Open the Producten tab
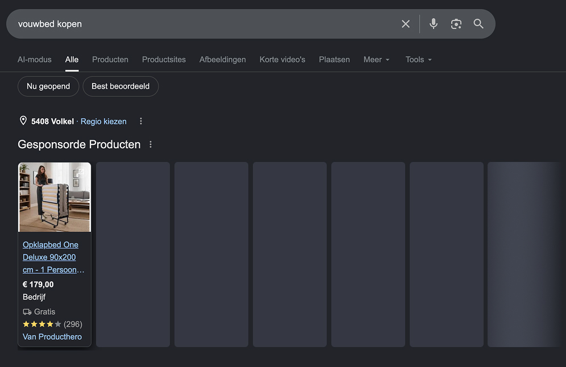566x367 pixels. point(110,60)
